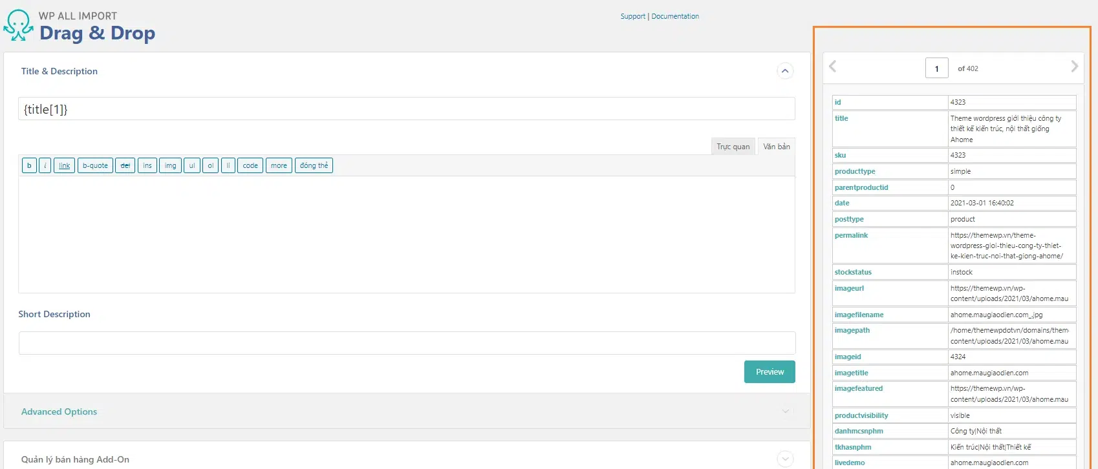The width and height of the screenshot is (1098, 469).
Task: Open the Documentation link
Action: (x=675, y=16)
